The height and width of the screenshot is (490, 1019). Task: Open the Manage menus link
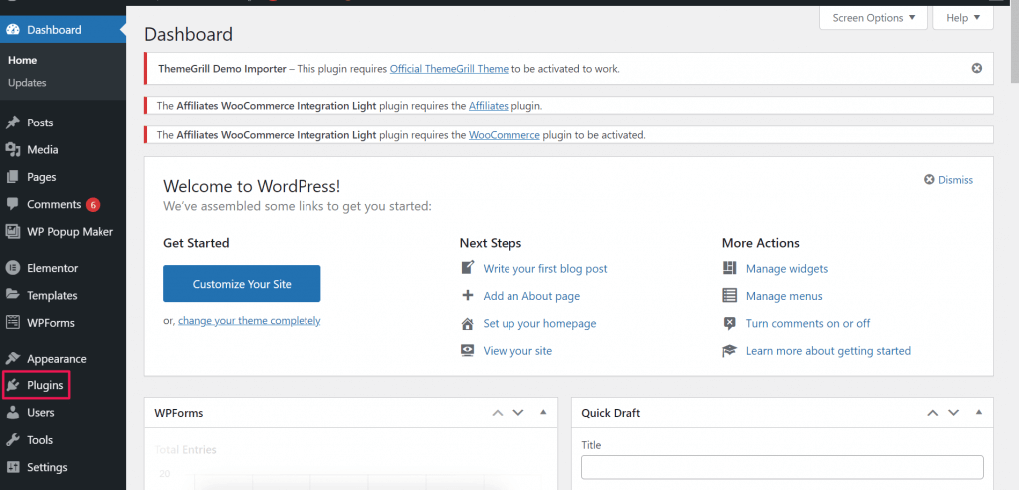(x=784, y=296)
